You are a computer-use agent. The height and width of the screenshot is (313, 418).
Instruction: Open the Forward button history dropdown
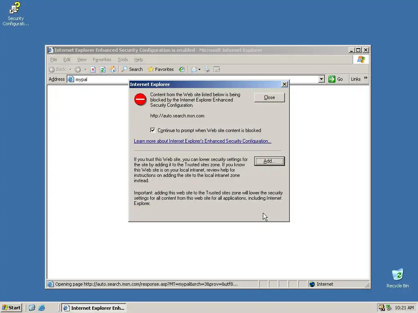85,69
